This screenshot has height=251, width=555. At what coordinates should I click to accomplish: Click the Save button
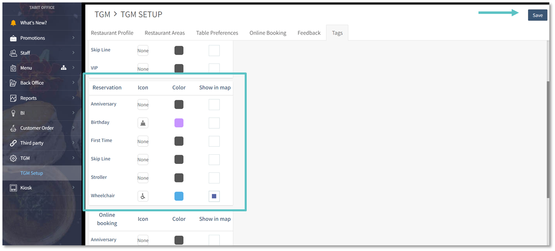[537, 15]
